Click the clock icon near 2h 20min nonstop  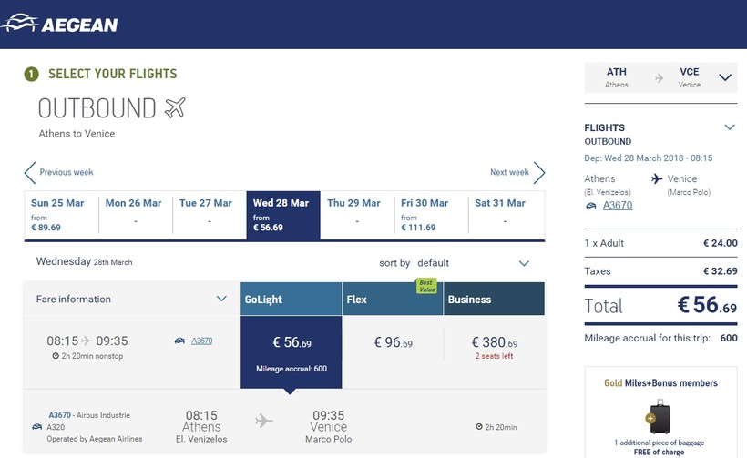pyautogui.click(x=56, y=356)
